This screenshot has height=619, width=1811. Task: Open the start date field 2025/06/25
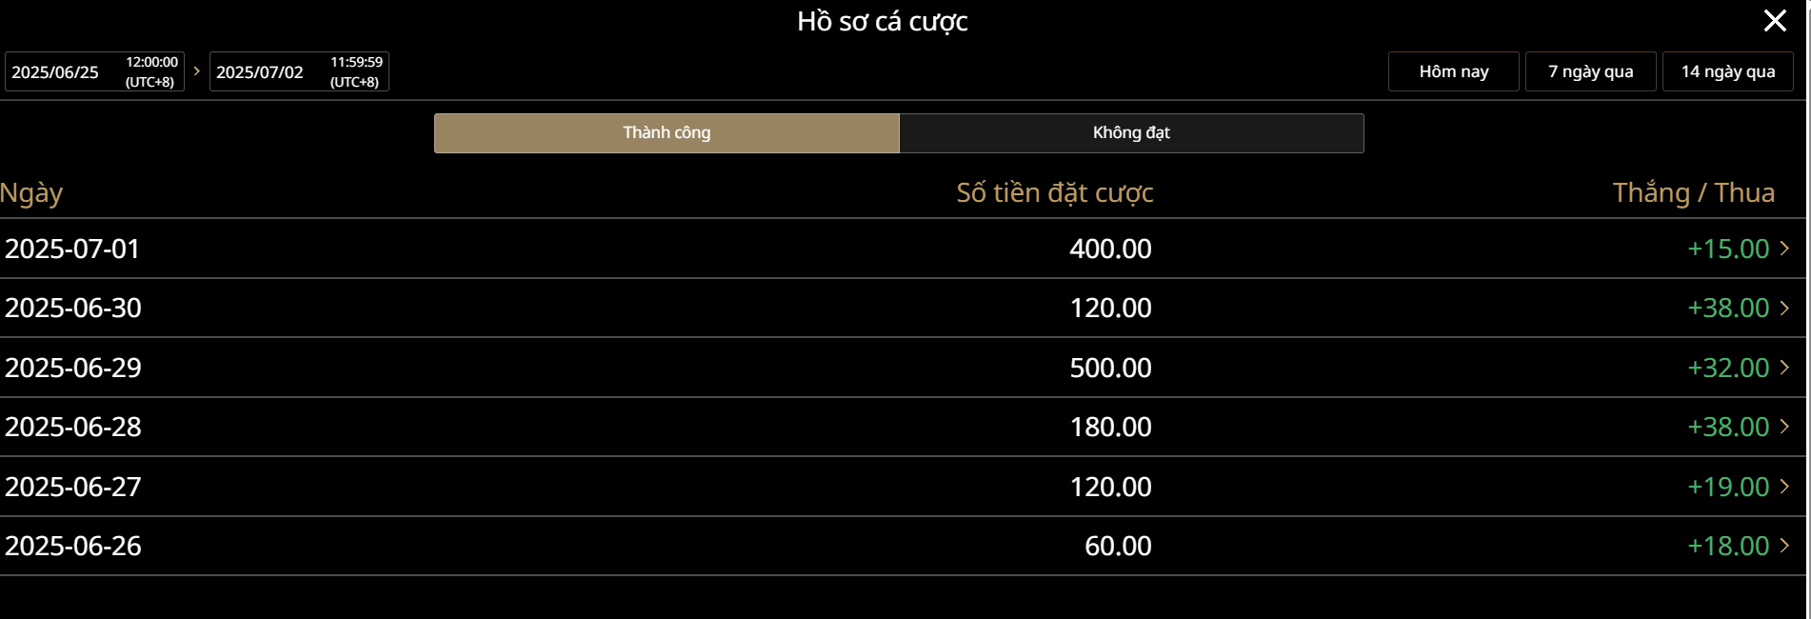[94, 71]
